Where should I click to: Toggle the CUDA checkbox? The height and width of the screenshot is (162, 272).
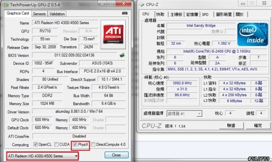(56, 144)
